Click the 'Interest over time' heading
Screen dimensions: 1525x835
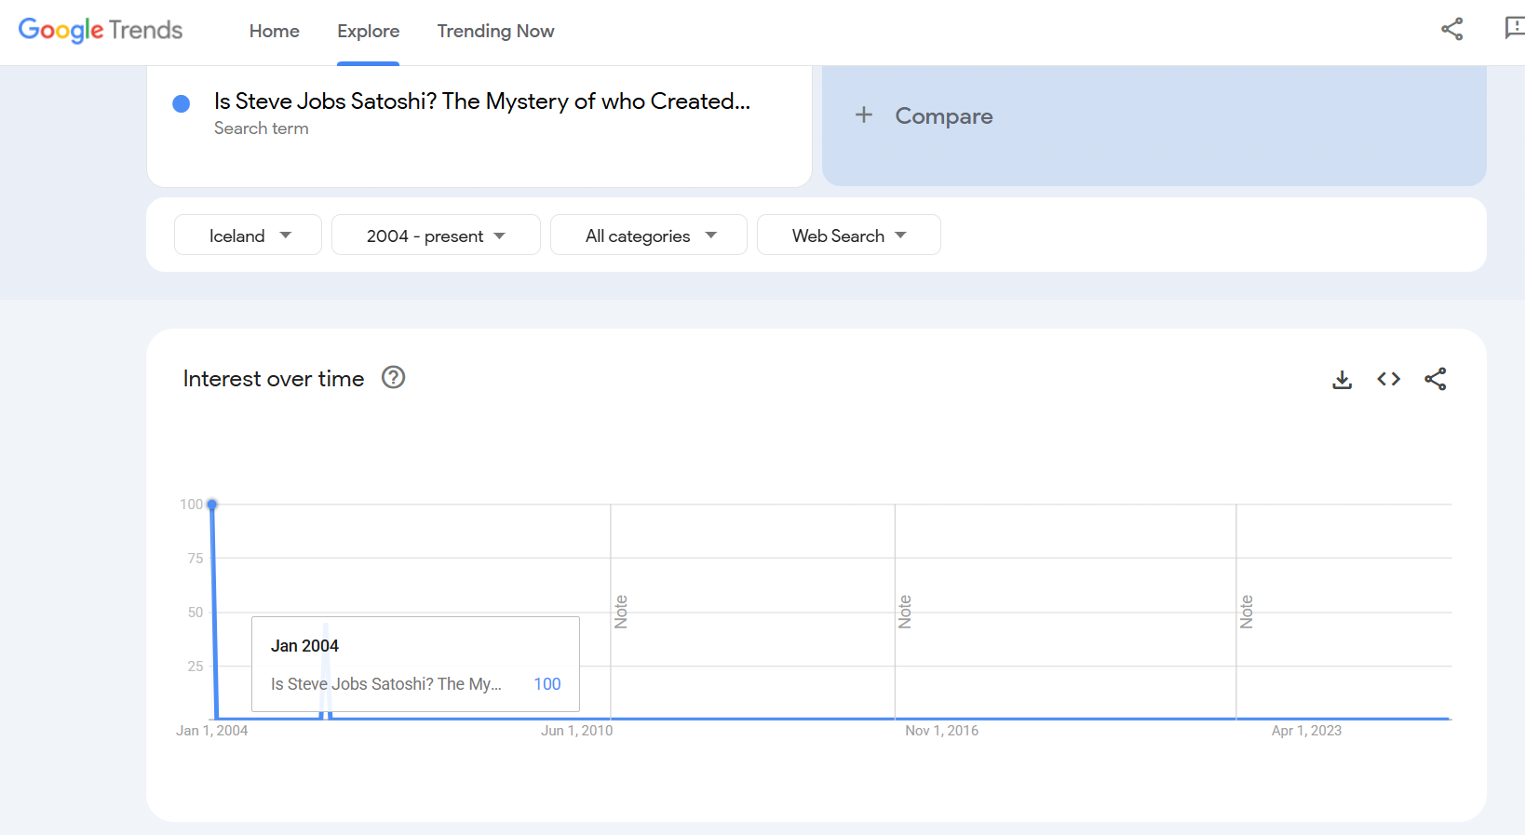coord(274,379)
